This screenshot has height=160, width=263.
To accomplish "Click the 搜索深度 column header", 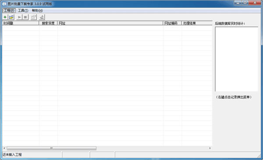I will [48, 23].
